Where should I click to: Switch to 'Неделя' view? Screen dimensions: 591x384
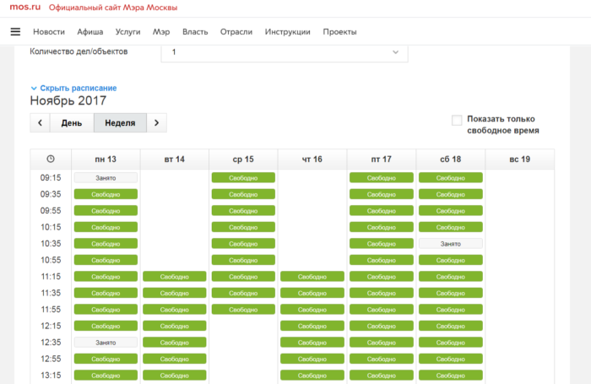click(120, 123)
